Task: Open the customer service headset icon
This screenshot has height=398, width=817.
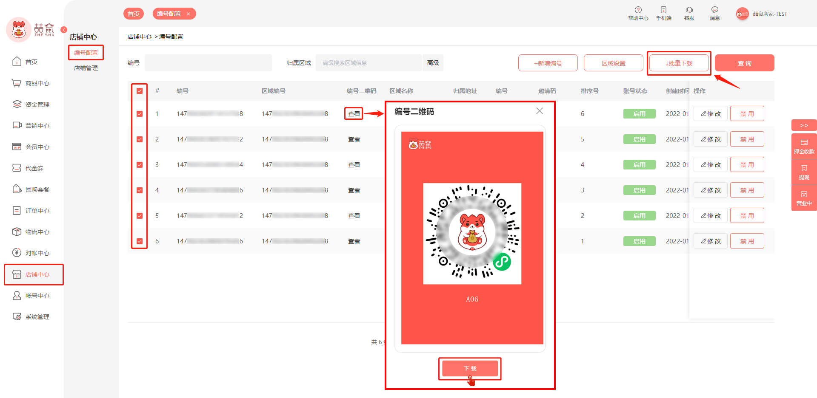Action: click(689, 10)
